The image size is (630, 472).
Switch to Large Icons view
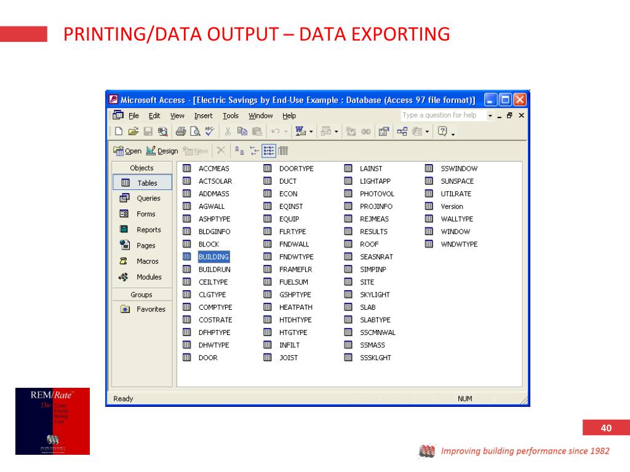pyautogui.click(x=239, y=151)
